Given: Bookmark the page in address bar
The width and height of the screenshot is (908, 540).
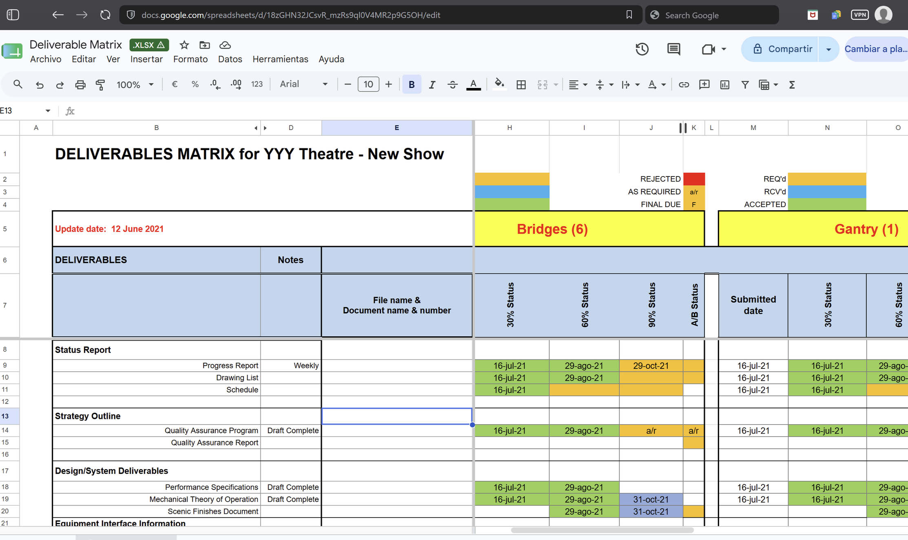Looking at the screenshot, I should click(x=629, y=15).
